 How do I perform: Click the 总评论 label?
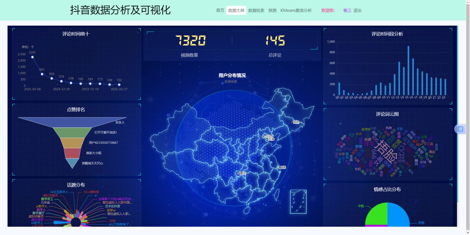click(275, 55)
